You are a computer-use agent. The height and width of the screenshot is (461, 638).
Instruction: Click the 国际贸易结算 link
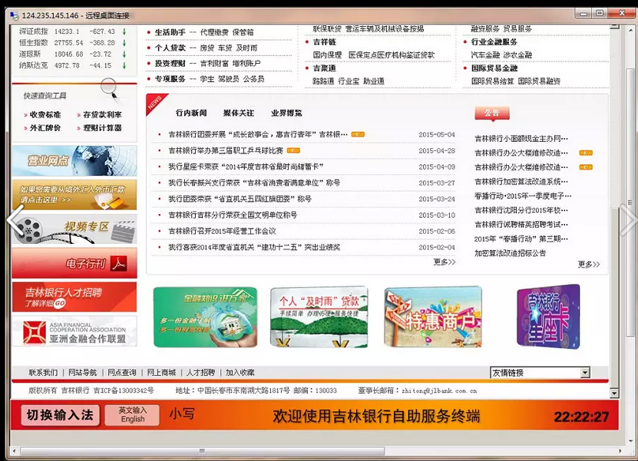pyautogui.click(x=493, y=81)
